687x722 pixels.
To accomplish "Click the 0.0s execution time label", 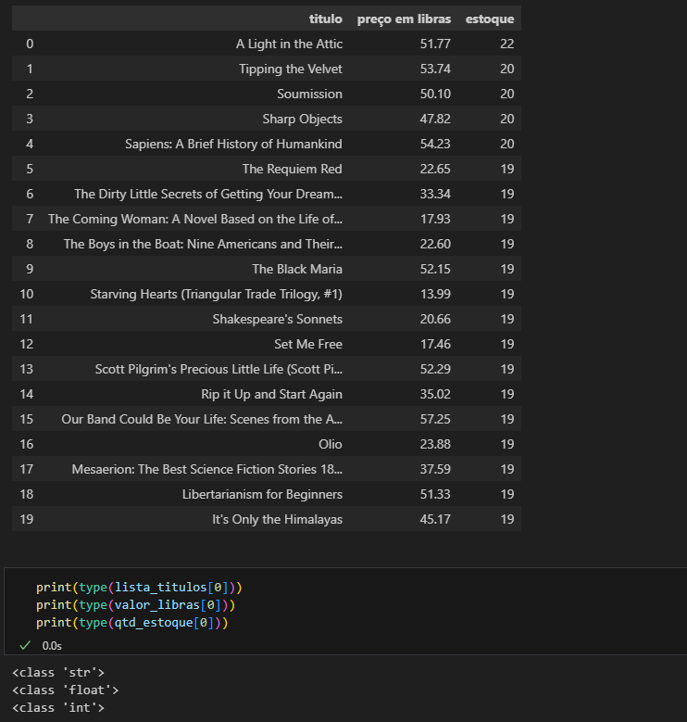I will 52,646.
